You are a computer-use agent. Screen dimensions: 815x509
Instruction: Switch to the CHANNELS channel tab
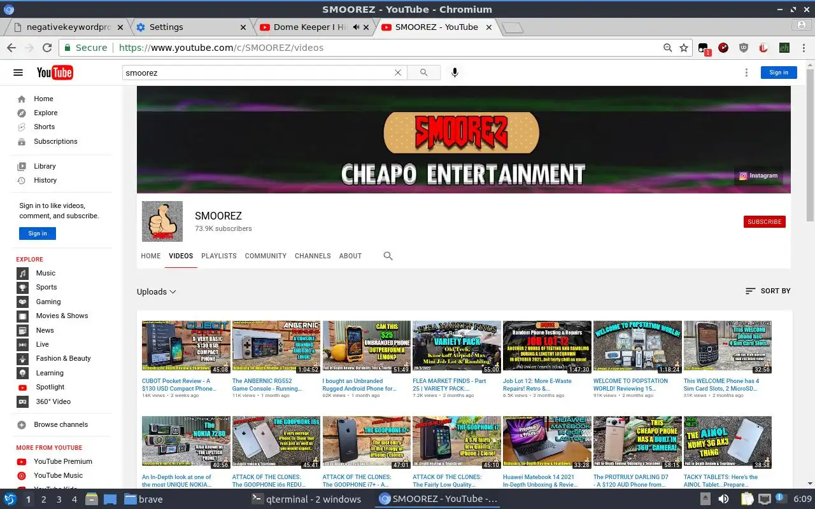point(313,256)
